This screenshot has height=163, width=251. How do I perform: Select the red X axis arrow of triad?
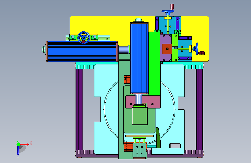pyautogui.click(x=24, y=144)
